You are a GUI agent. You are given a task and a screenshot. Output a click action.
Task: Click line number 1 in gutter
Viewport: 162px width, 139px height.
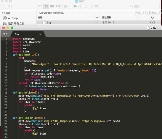tap(7, 39)
